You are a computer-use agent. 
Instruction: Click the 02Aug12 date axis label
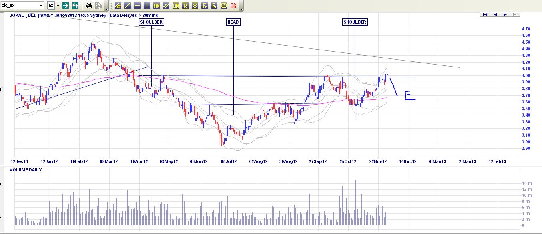(x=258, y=161)
